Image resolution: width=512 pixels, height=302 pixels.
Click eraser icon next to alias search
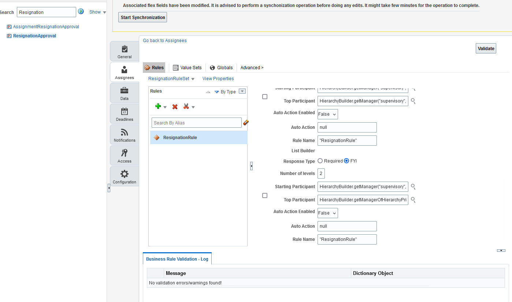[246, 123]
